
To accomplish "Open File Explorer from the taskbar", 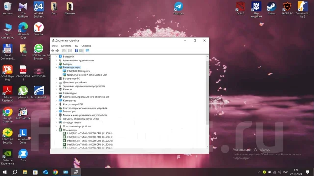I will point(25,172).
